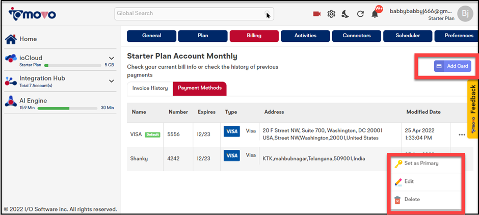Select card number 4242 cell
The height and width of the screenshot is (215, 479).
click(x=173, y=158)
